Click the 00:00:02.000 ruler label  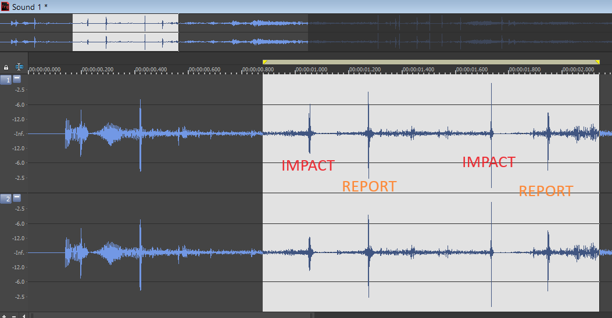(579, 70)
